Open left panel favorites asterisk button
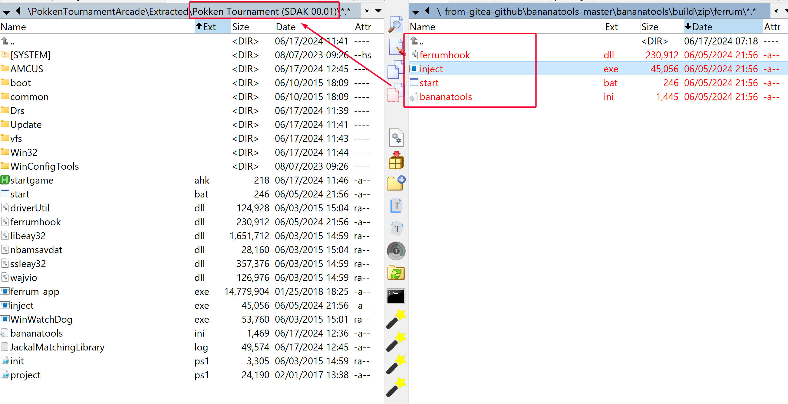Viewport: 788px width, 404px height. tap(367, 11)
